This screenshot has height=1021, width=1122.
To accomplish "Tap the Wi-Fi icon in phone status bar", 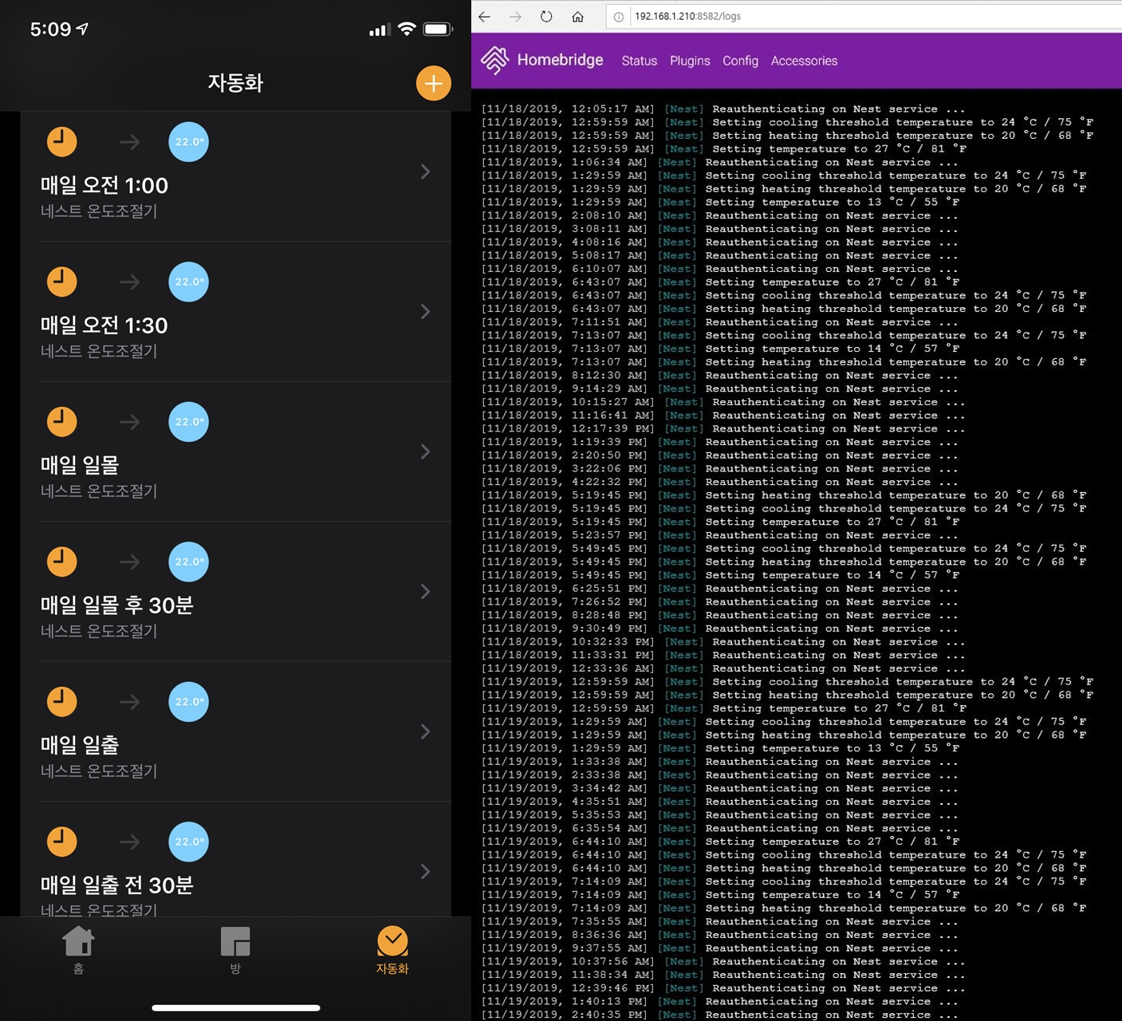I will click(x=407, y=29).
